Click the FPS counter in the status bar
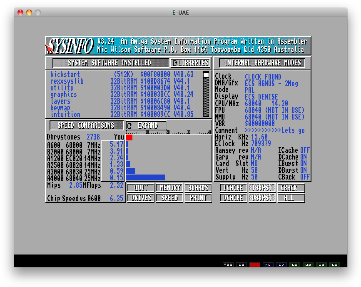 228,265
